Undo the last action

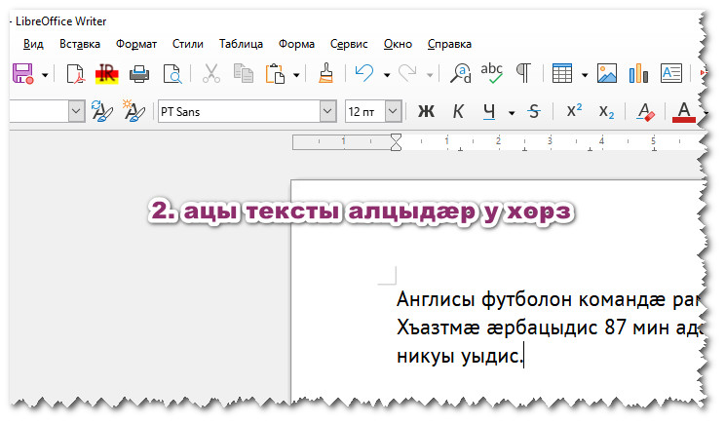pos(364,73)
